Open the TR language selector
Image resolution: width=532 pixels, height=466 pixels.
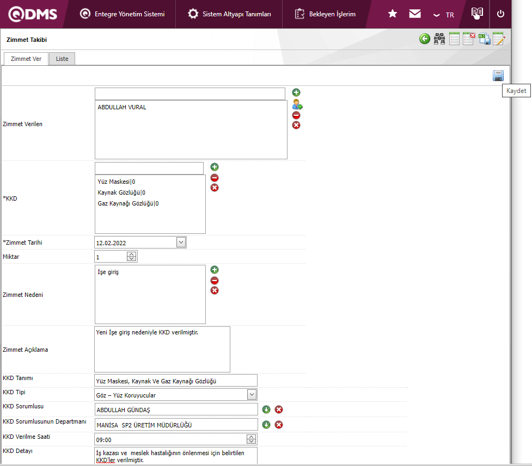pyautogui.click(x=444, y=15)
